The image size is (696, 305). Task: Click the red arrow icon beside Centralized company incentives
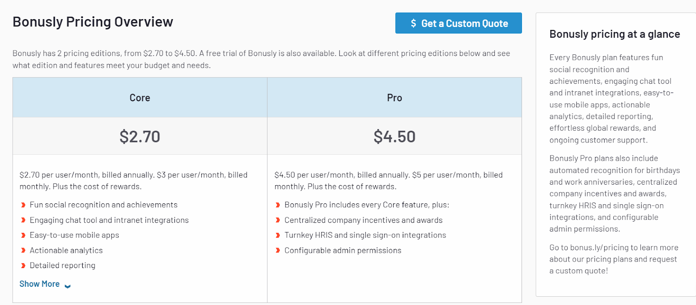click(278, 220)
